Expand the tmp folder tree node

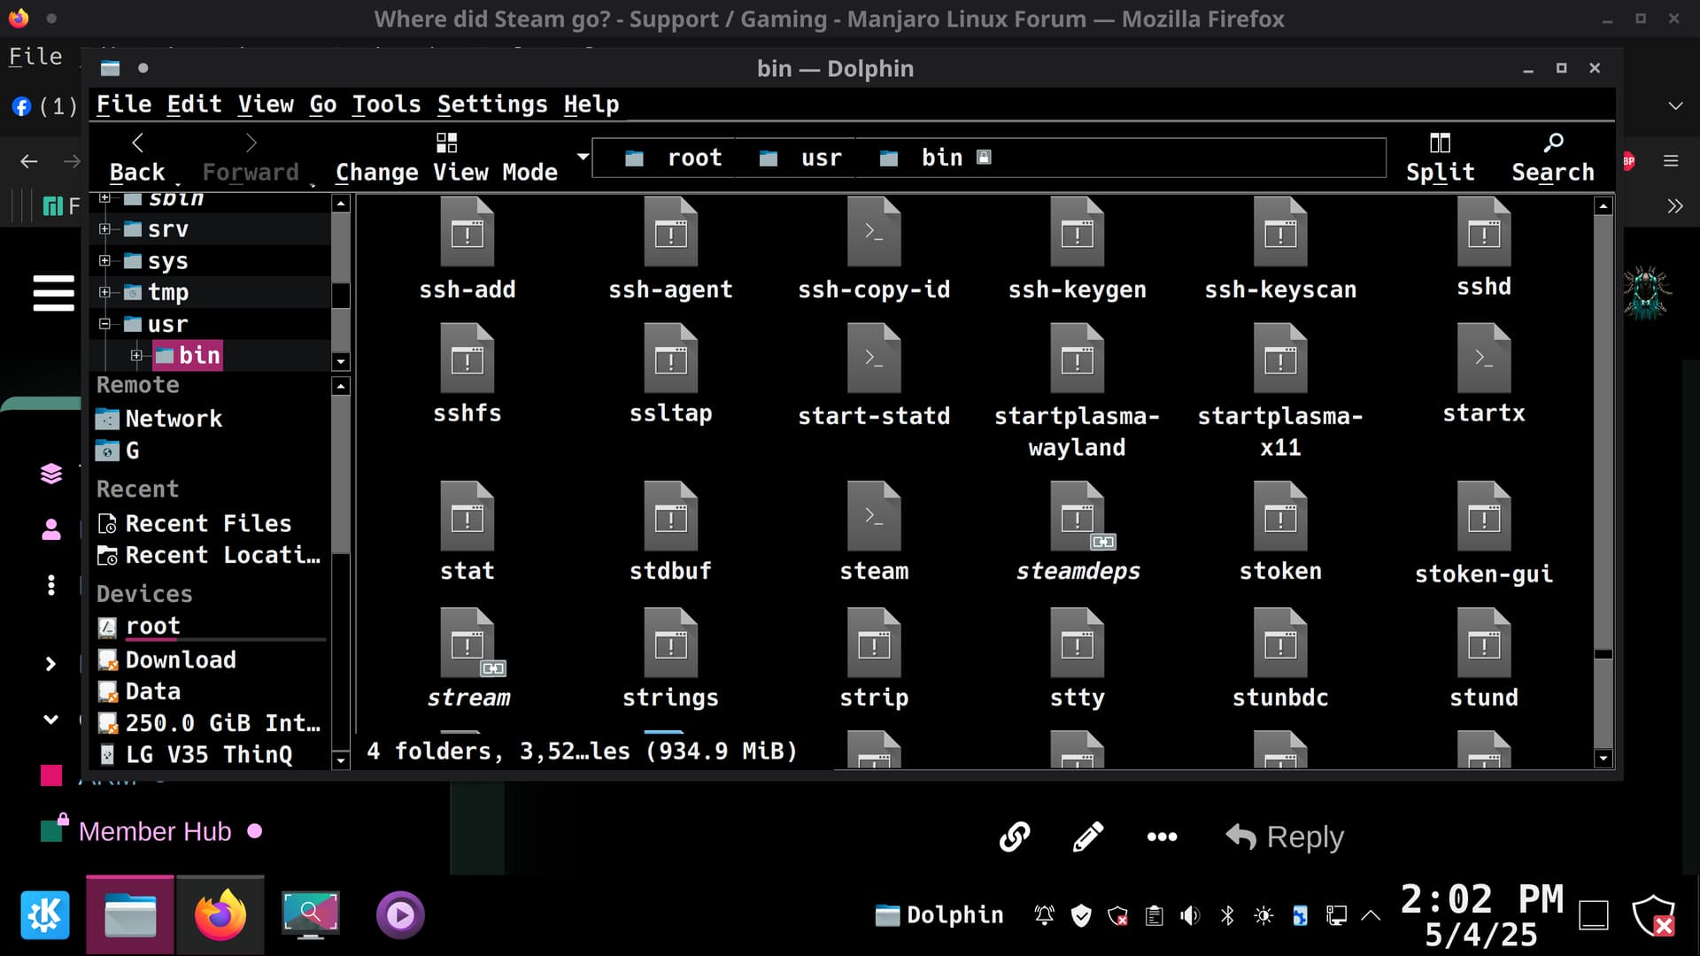(104, 292)
